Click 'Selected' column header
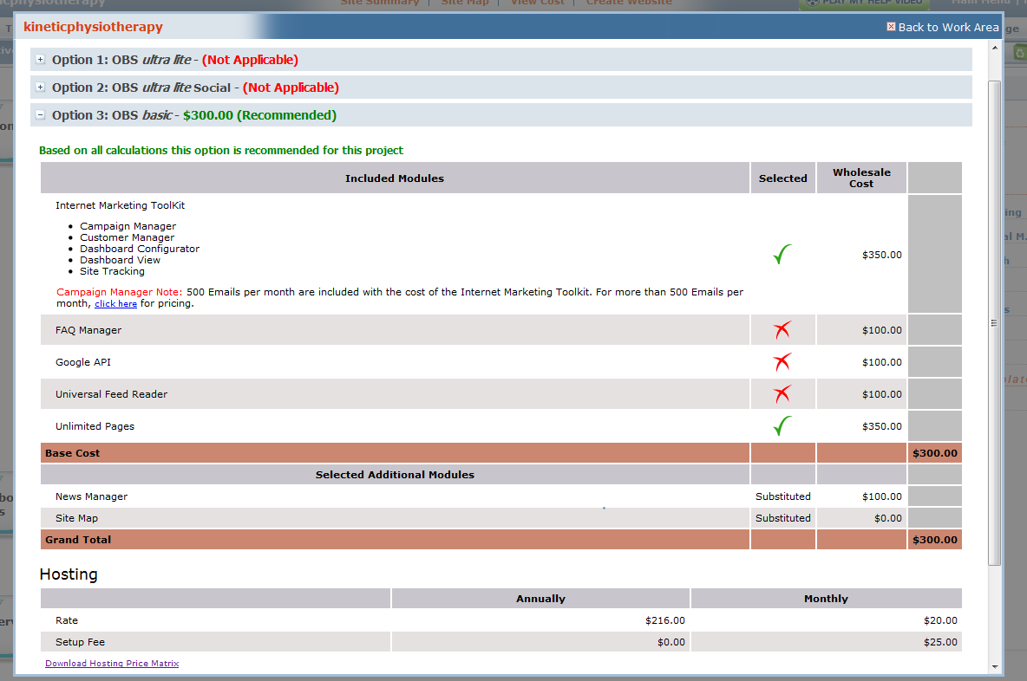The height and width of the screenshot is (681, 1027). 782,178
